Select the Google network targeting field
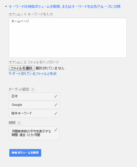Image resolution: width=137 pixels, height=167 pixels. point(34,105)
